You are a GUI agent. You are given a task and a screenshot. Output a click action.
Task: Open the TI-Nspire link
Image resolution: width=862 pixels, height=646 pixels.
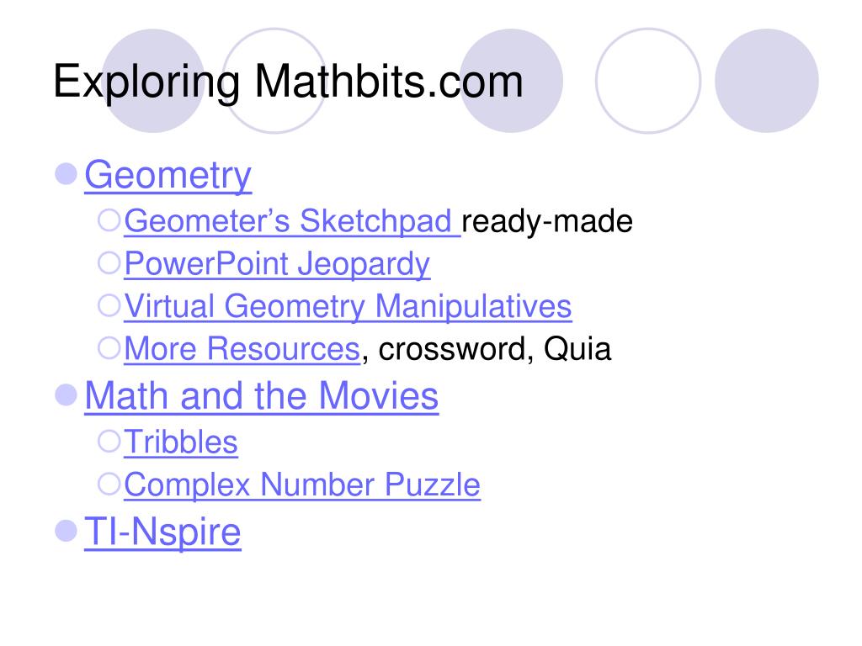tap(162, 532)
